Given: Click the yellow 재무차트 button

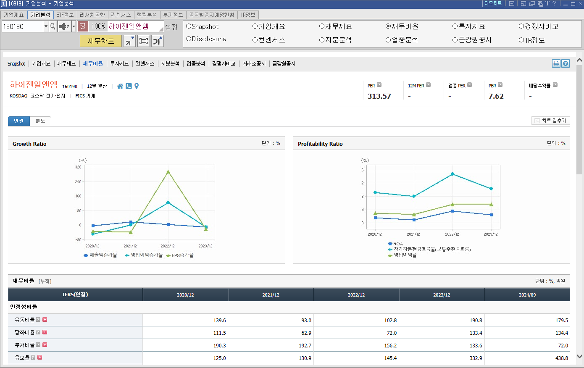Looking at the screenshot, I should (101, 41).
